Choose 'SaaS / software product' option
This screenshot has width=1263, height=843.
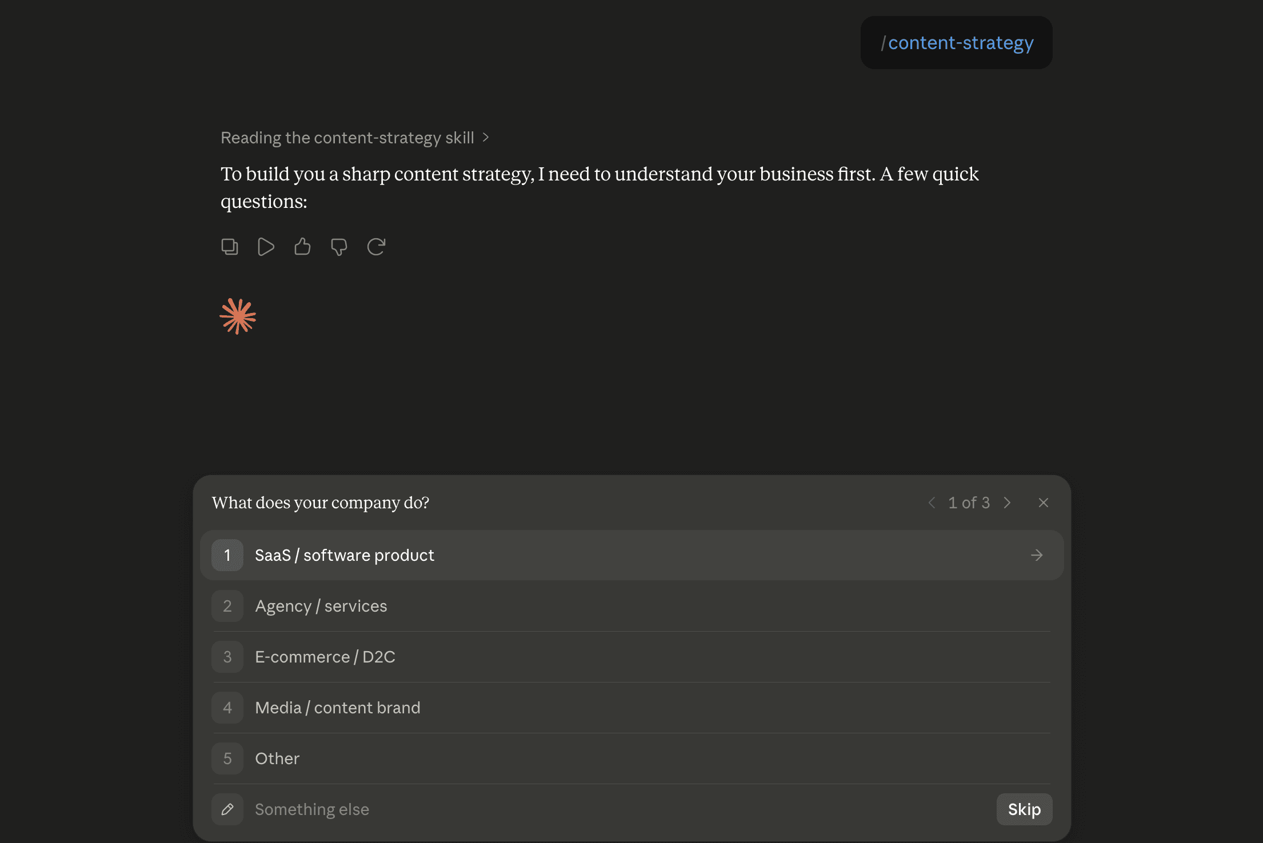tap(631, 555)
